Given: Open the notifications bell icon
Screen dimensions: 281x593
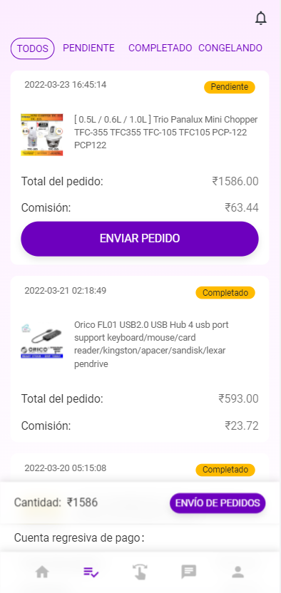Looking at the screenshot, I should pos(261,18).
